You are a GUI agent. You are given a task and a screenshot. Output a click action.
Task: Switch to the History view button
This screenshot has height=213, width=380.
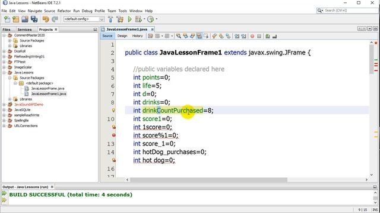coord(137,35)
